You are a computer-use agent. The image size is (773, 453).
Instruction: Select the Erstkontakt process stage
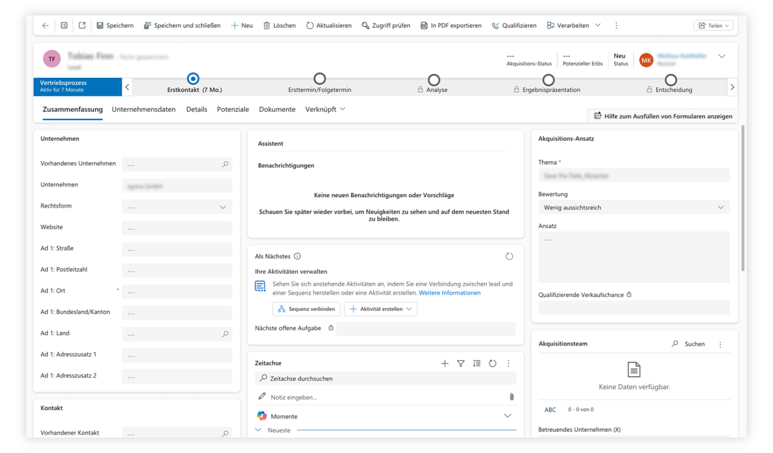[193, 79]
